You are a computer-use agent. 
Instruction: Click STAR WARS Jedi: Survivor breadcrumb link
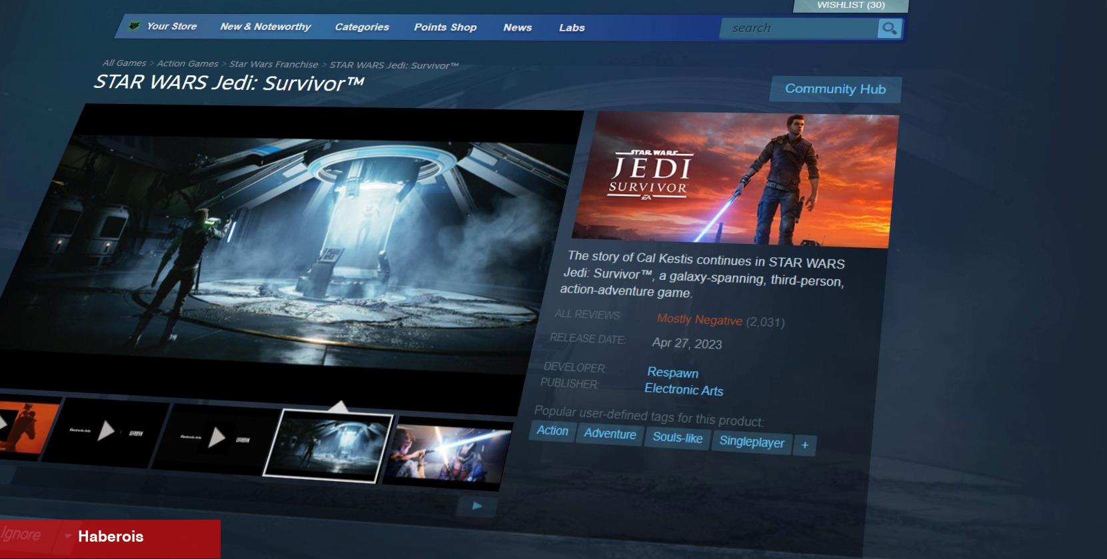(394, 65)
